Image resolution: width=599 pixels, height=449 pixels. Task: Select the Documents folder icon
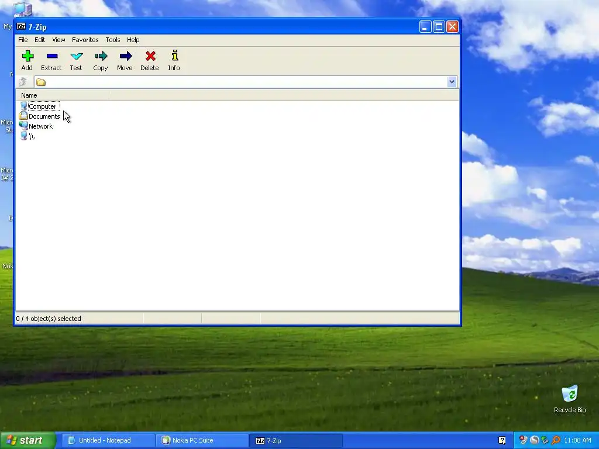click(23, 116)
